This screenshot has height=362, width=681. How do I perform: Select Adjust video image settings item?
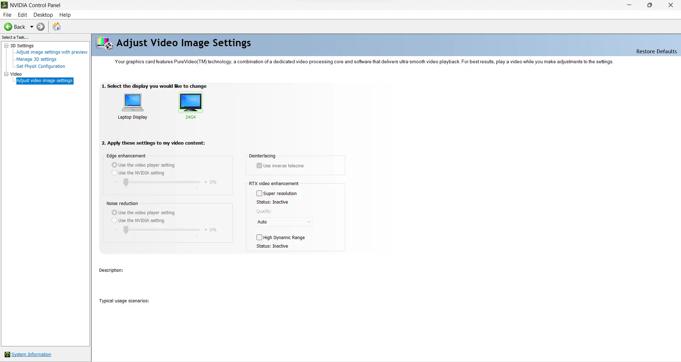(x=44, y=81)
